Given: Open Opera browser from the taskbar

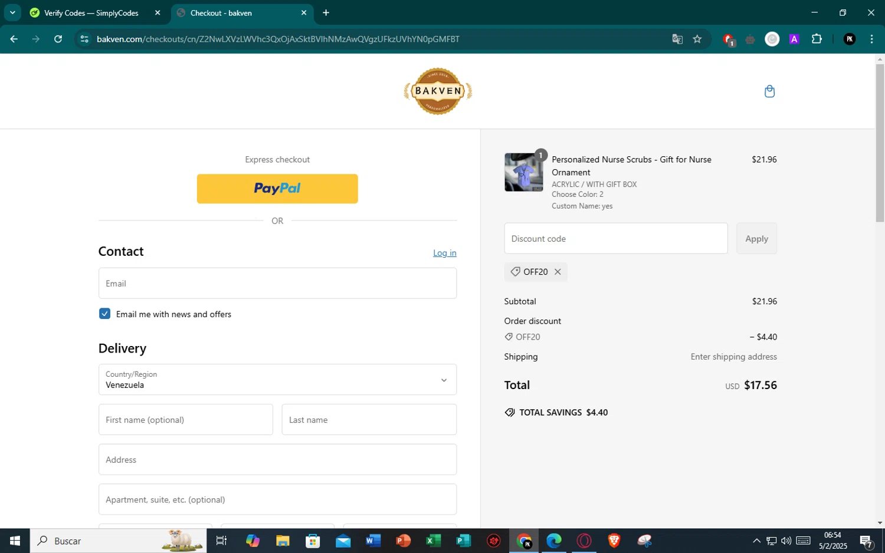Looking at the screenshot, I should tap(584, 541).
